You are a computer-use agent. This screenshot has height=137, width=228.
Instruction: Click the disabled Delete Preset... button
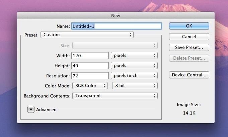189,58
